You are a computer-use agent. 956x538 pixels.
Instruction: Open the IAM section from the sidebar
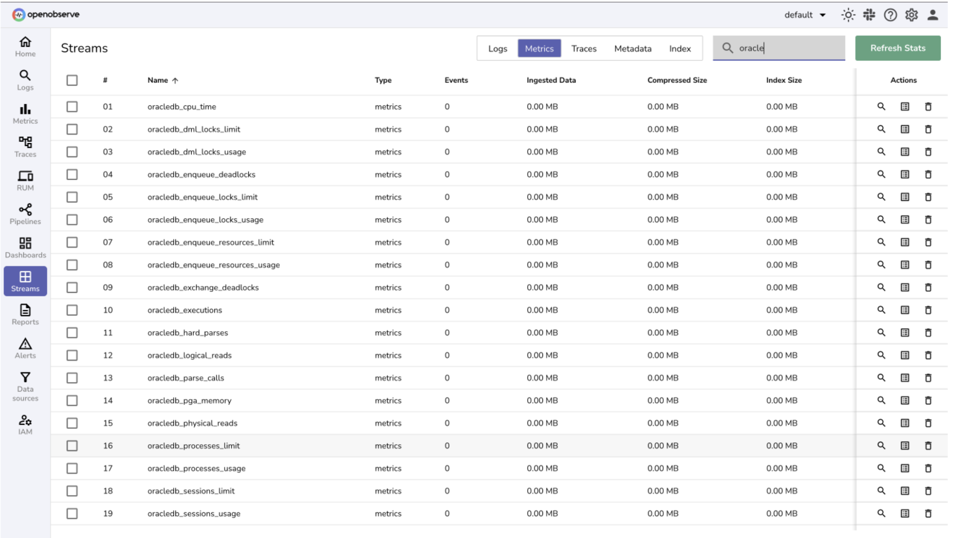pos(25,424)
